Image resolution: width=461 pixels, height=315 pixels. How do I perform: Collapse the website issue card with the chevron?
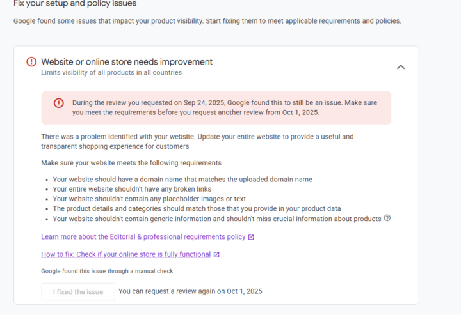(x=401, y=66)
